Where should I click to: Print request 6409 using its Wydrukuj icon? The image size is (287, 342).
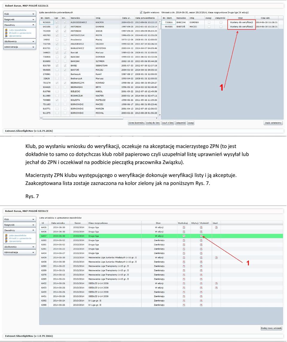point(184,257)
